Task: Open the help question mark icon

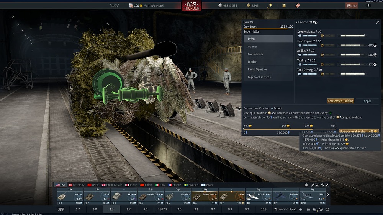Action: 368,5
